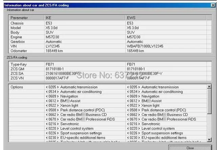Viewport: 219px width, 150px height.
Task: Click 0612 Assist option under IKE
Action: [63, 101]
